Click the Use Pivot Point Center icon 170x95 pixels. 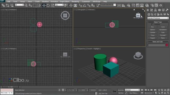(66, 5)
